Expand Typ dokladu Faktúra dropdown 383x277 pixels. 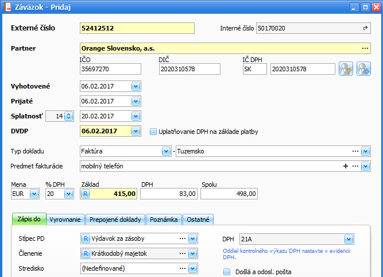166,151
